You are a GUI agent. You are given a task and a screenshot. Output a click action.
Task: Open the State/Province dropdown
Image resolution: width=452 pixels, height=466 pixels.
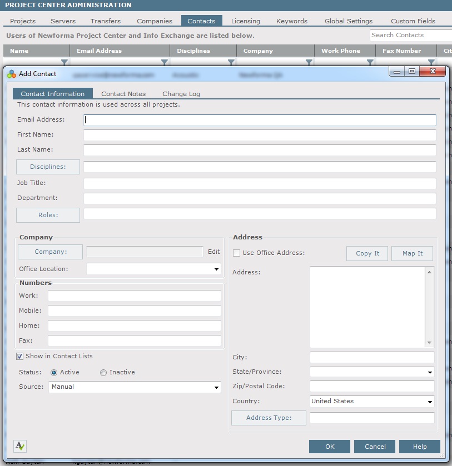point(430,372)
